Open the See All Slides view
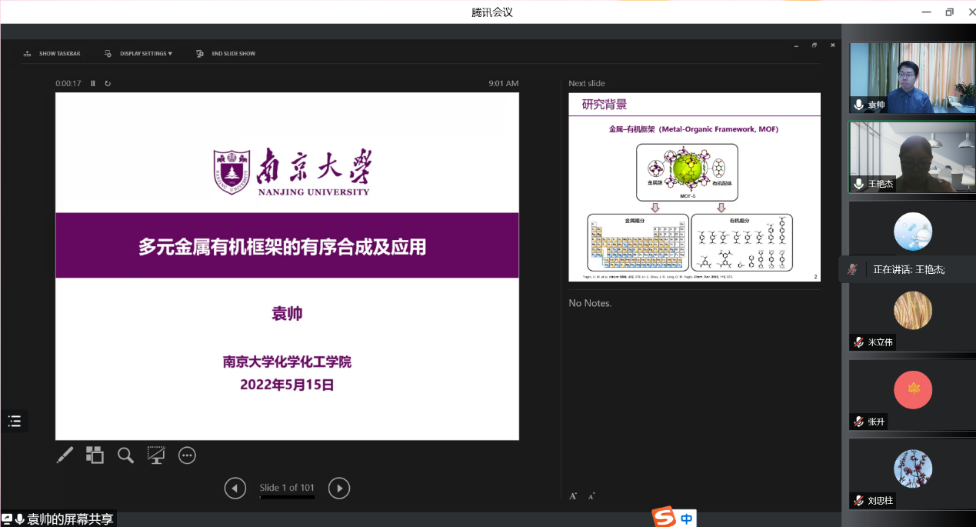Image resolution: width=976 pixels, height=527 pixels. pyautogui.click(x=95, y=455)
